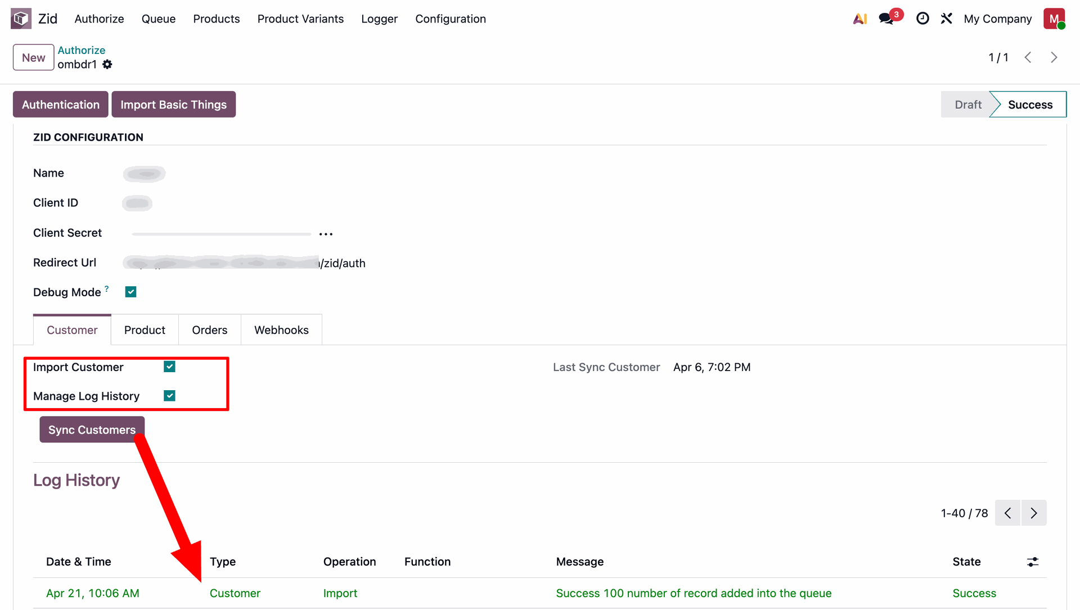
Task: Click the record pager 1 / 1
Action: click(998, 57)
